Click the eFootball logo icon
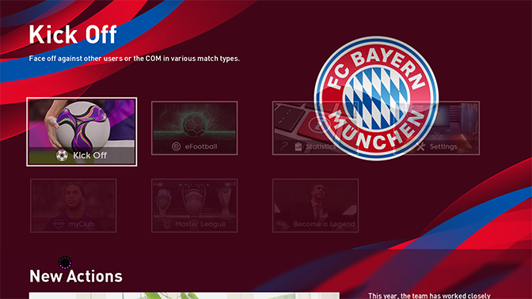This screenshot has height=299, width=532. tap(176, 146)
